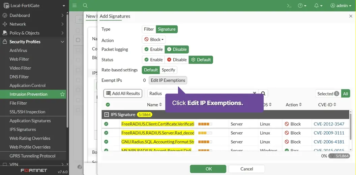Screen dimensions: 356x175
Task: Deselect the FreeRADIUS.RADIUS.Server.Rad_decode row check
Action: [106, 133]
